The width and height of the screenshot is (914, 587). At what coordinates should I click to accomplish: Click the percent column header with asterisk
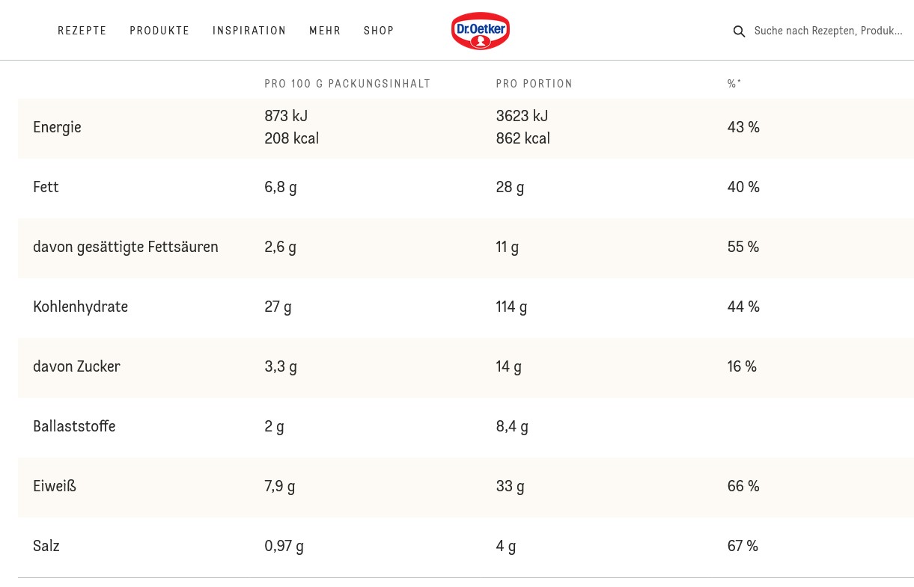[x=734, y=84]
